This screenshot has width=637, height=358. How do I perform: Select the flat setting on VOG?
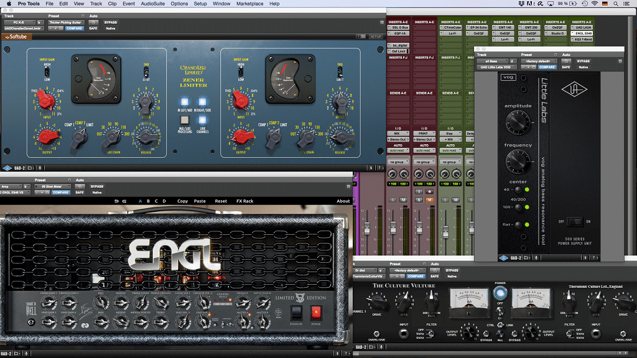(x=518, y=224)
